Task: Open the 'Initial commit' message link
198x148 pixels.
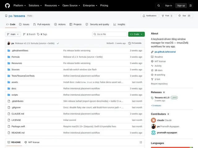Action: click(70, 120)
